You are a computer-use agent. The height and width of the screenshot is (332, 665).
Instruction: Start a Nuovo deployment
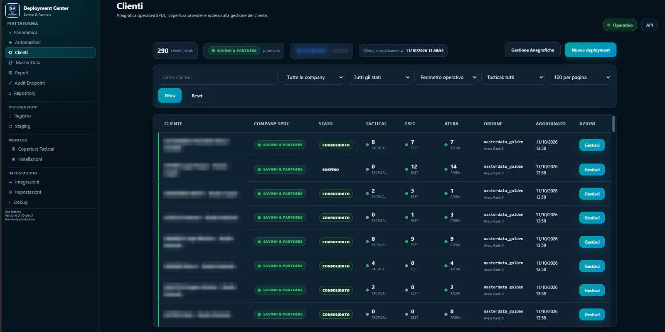point(591,50)
